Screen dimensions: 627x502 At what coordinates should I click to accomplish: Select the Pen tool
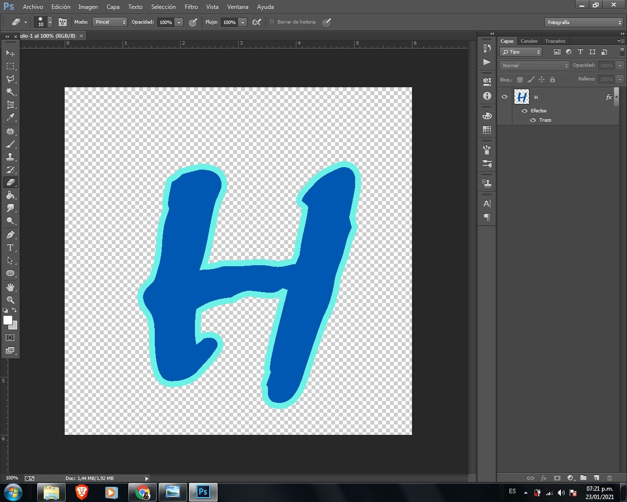(x=10, y=235)
